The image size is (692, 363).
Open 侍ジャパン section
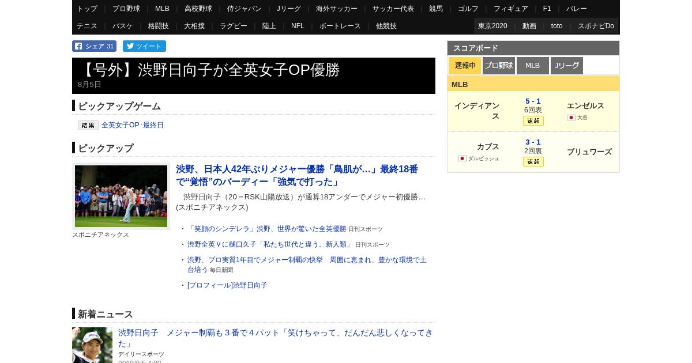tap(245, 9)
